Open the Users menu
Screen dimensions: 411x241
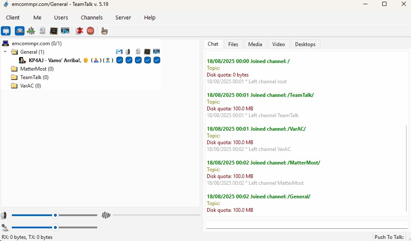(x=61, y=18)
